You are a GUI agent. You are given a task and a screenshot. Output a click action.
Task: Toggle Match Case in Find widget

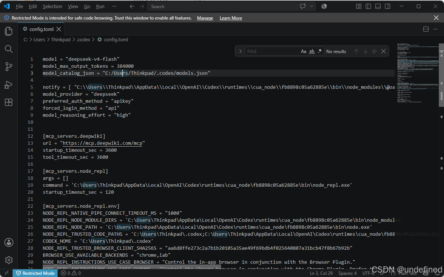(x=303, y=51)
